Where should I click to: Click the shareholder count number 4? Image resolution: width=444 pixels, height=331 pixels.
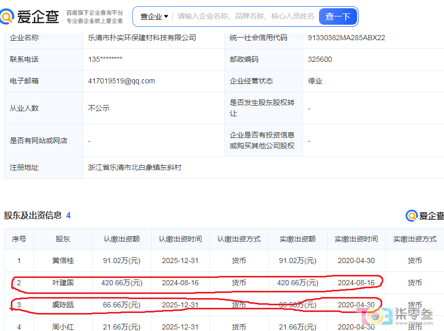pos(68,215)
